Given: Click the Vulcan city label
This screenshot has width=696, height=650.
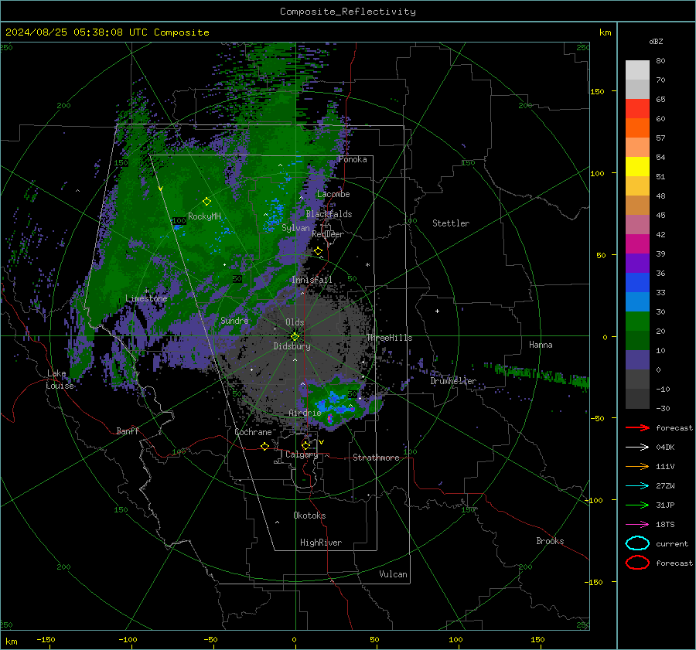Looking at the screenshot, I should pos(393,574).
